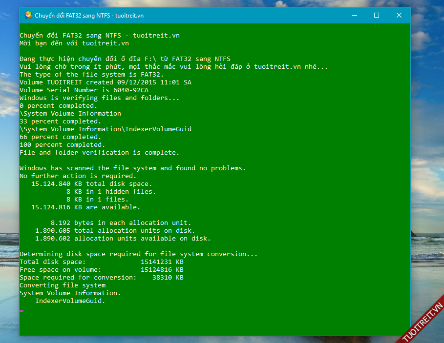Click the TUOITREIT.VN watermark in the corner
The image size is (444, 343).
[422, 322]
